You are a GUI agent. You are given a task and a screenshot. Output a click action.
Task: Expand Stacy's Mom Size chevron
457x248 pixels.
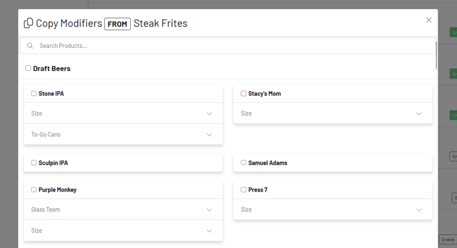pyautogui.click(x=419, y=114)
